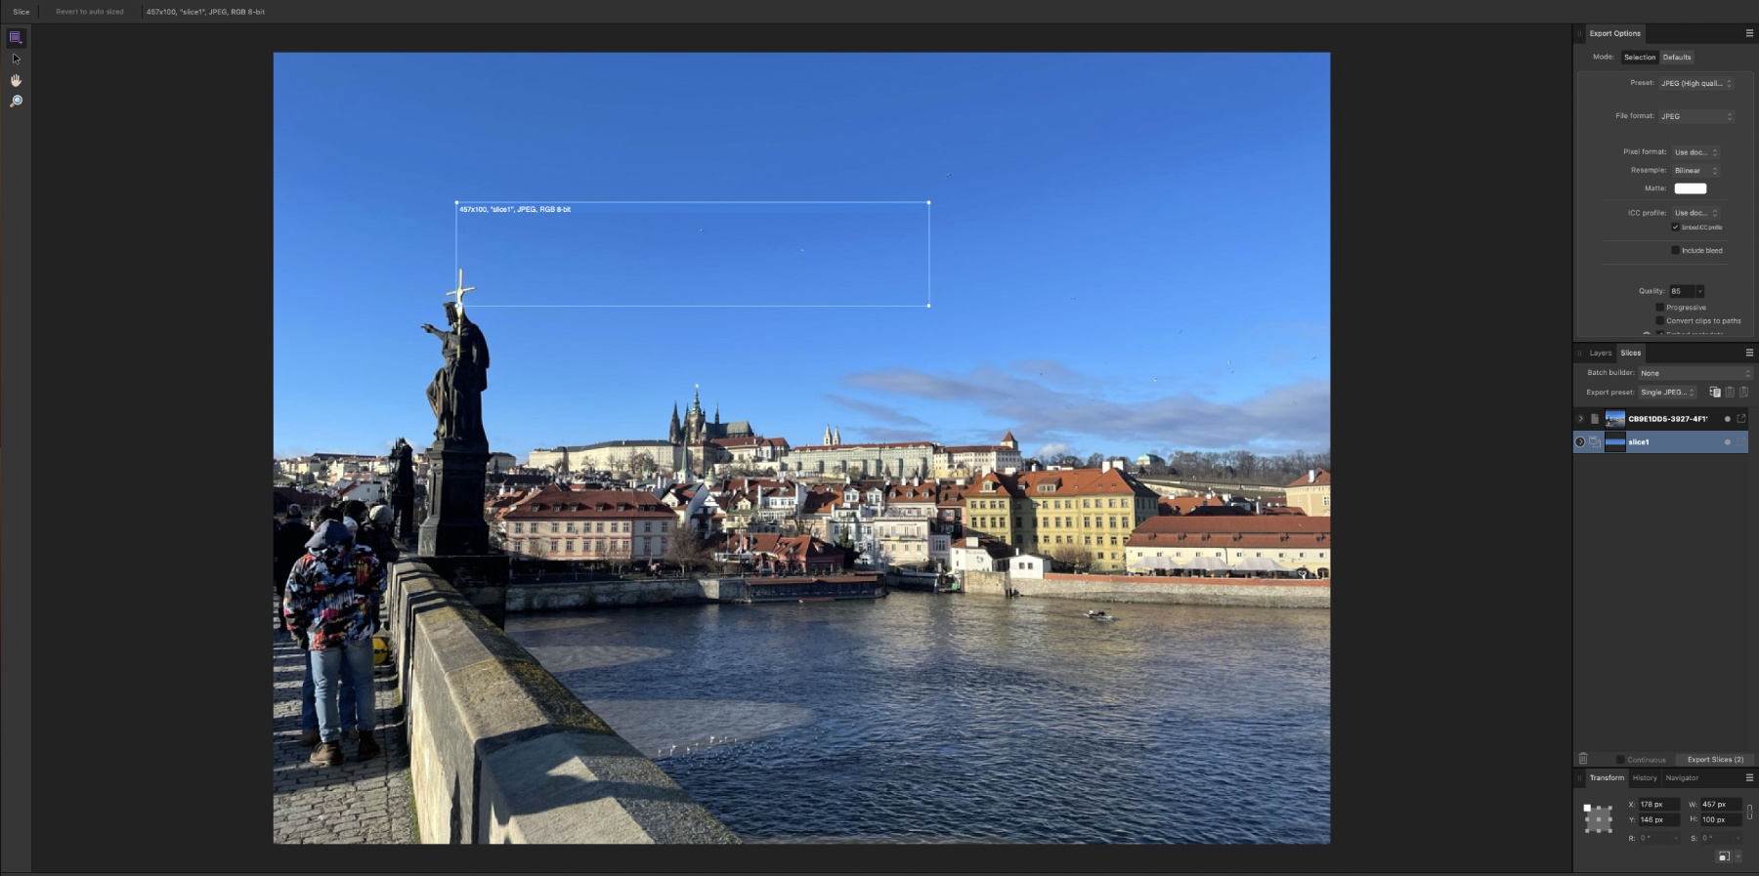Image resolution: width=1759 pixels, height=876 pixels.
Task: Click the Quality value field showing 85
Action: [x=1681, y=291]
